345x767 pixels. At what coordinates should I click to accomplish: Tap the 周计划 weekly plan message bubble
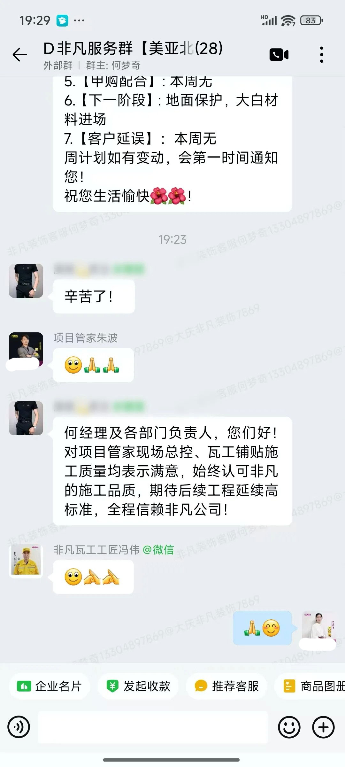tap(172, 144)
